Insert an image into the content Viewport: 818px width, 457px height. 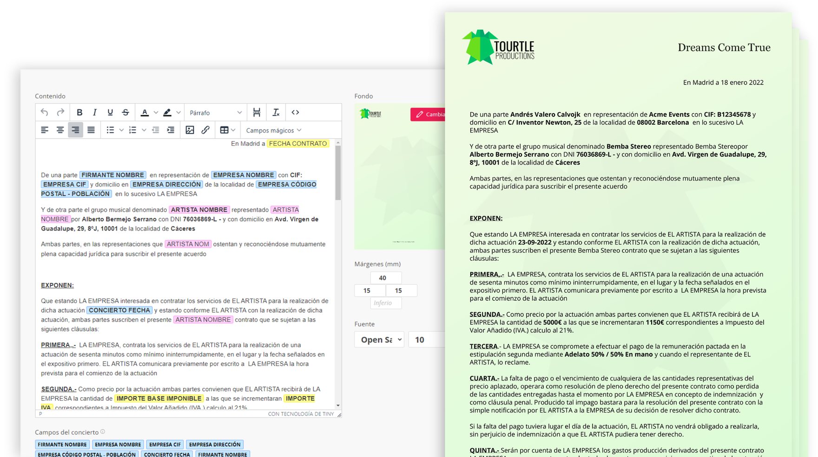pyautogui.click(x=190, y=130)
